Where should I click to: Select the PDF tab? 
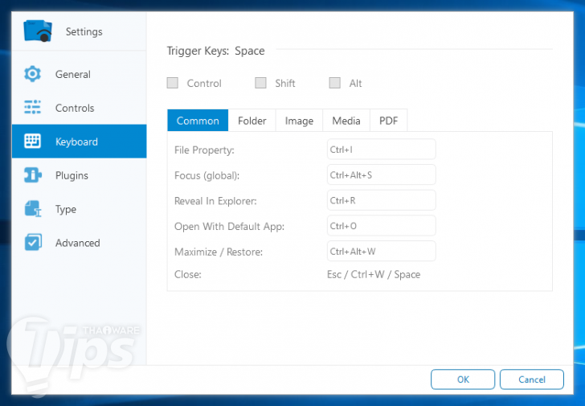pos(388,121)
